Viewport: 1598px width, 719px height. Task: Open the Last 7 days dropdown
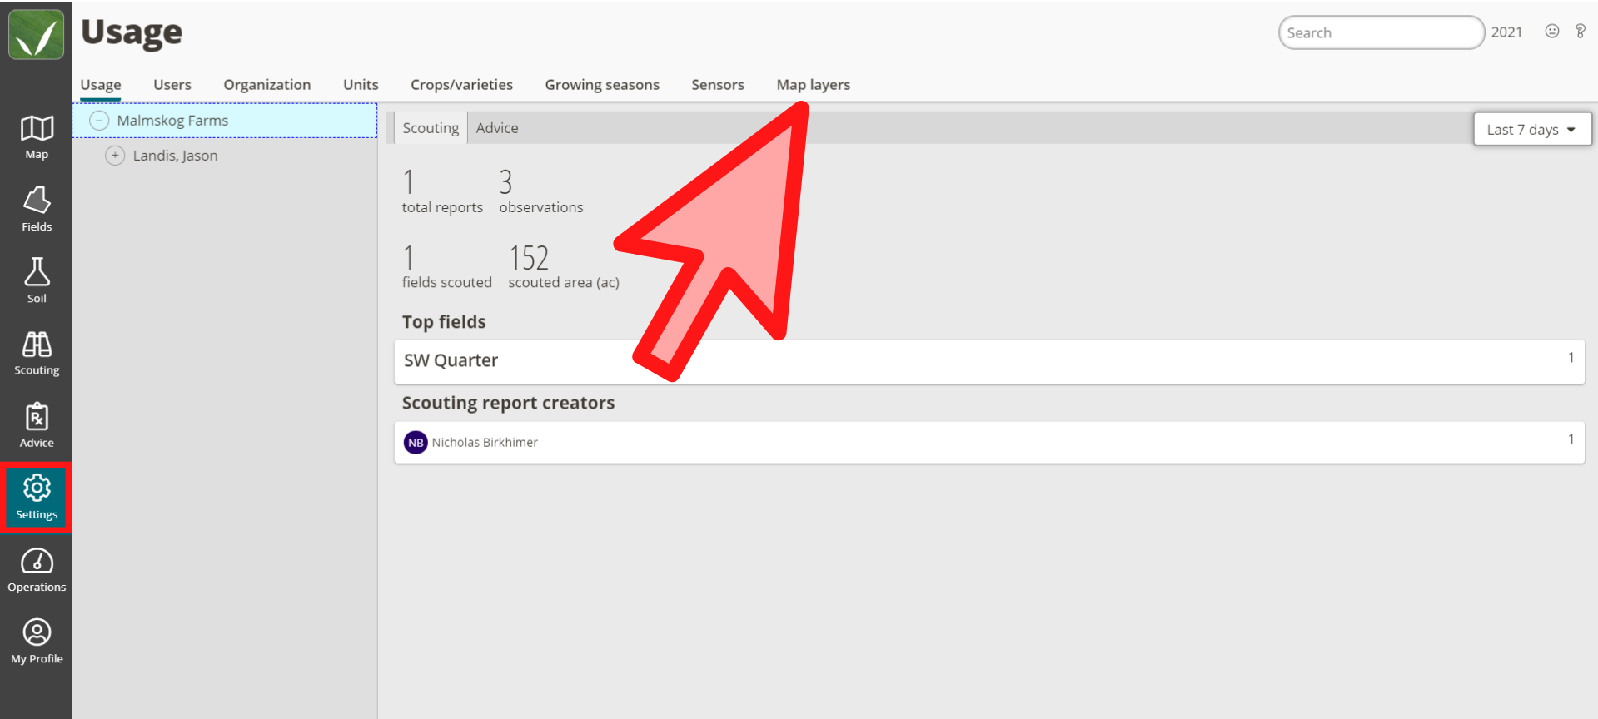(1532, 130)
